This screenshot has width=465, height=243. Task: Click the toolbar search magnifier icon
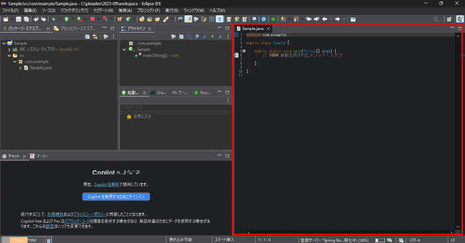point(436,19)
